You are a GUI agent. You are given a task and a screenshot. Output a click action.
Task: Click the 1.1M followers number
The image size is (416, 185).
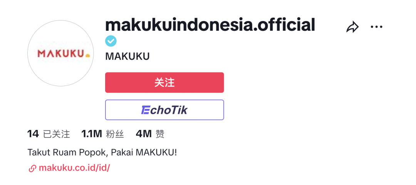[92, 134]
